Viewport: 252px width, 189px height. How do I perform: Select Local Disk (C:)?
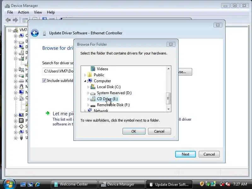coord(109,87)
